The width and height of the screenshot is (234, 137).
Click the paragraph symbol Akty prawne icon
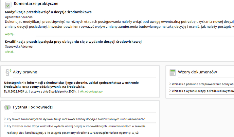coord(8,72)
